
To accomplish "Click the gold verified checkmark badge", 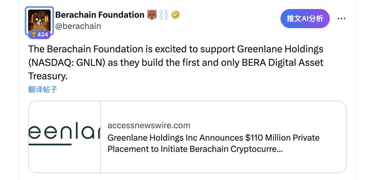I will tap(176, 15).
